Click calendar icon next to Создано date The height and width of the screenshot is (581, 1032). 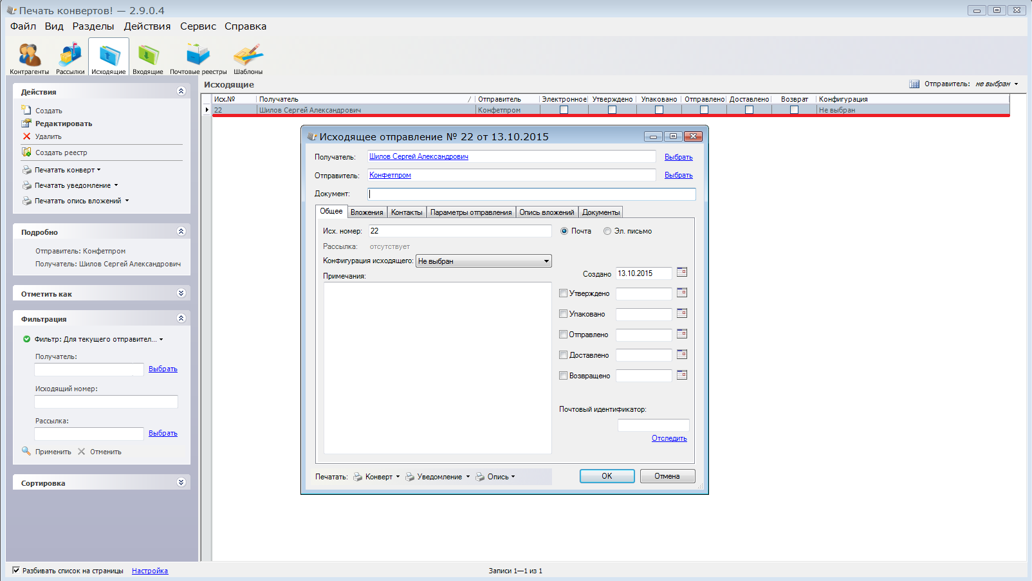point(682,273)
